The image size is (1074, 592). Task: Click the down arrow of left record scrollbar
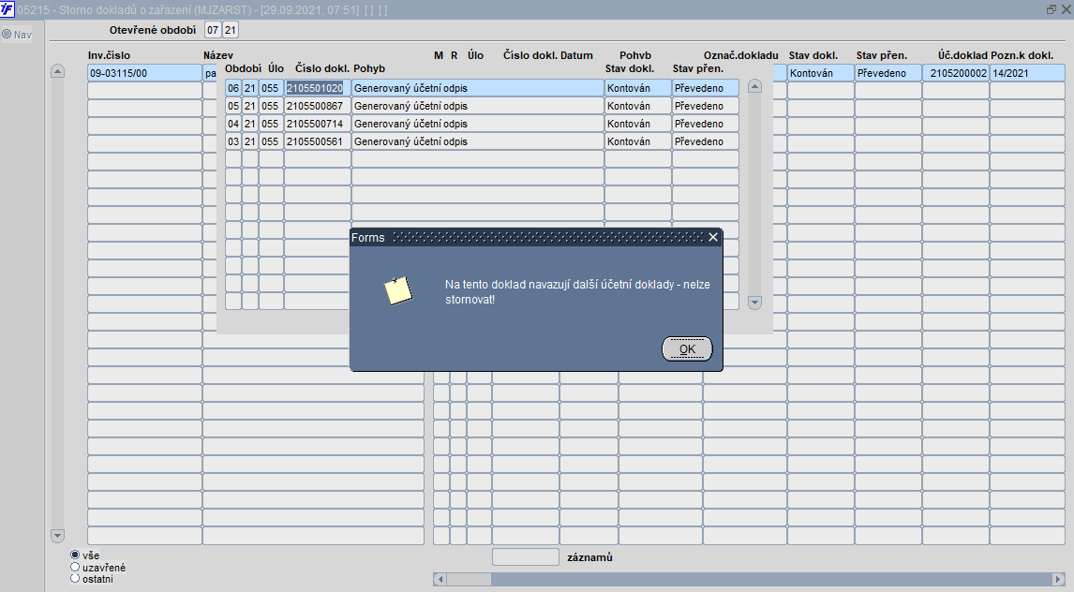[x=57, y=536]
